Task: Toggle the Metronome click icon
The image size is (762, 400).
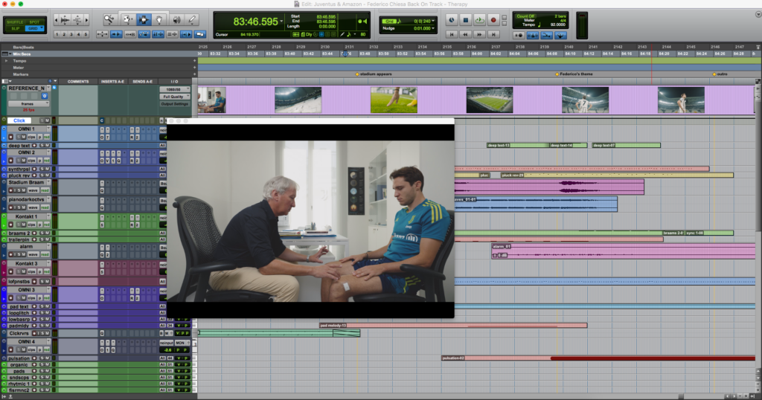Action: (533, 35)
